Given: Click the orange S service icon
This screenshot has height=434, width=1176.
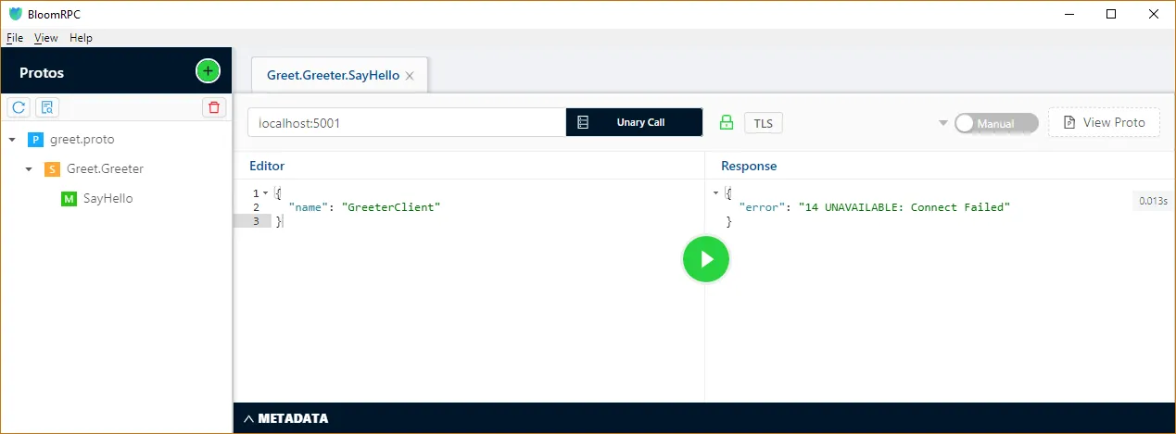Looking at the screenshot, I should click(x=52, y=169).
